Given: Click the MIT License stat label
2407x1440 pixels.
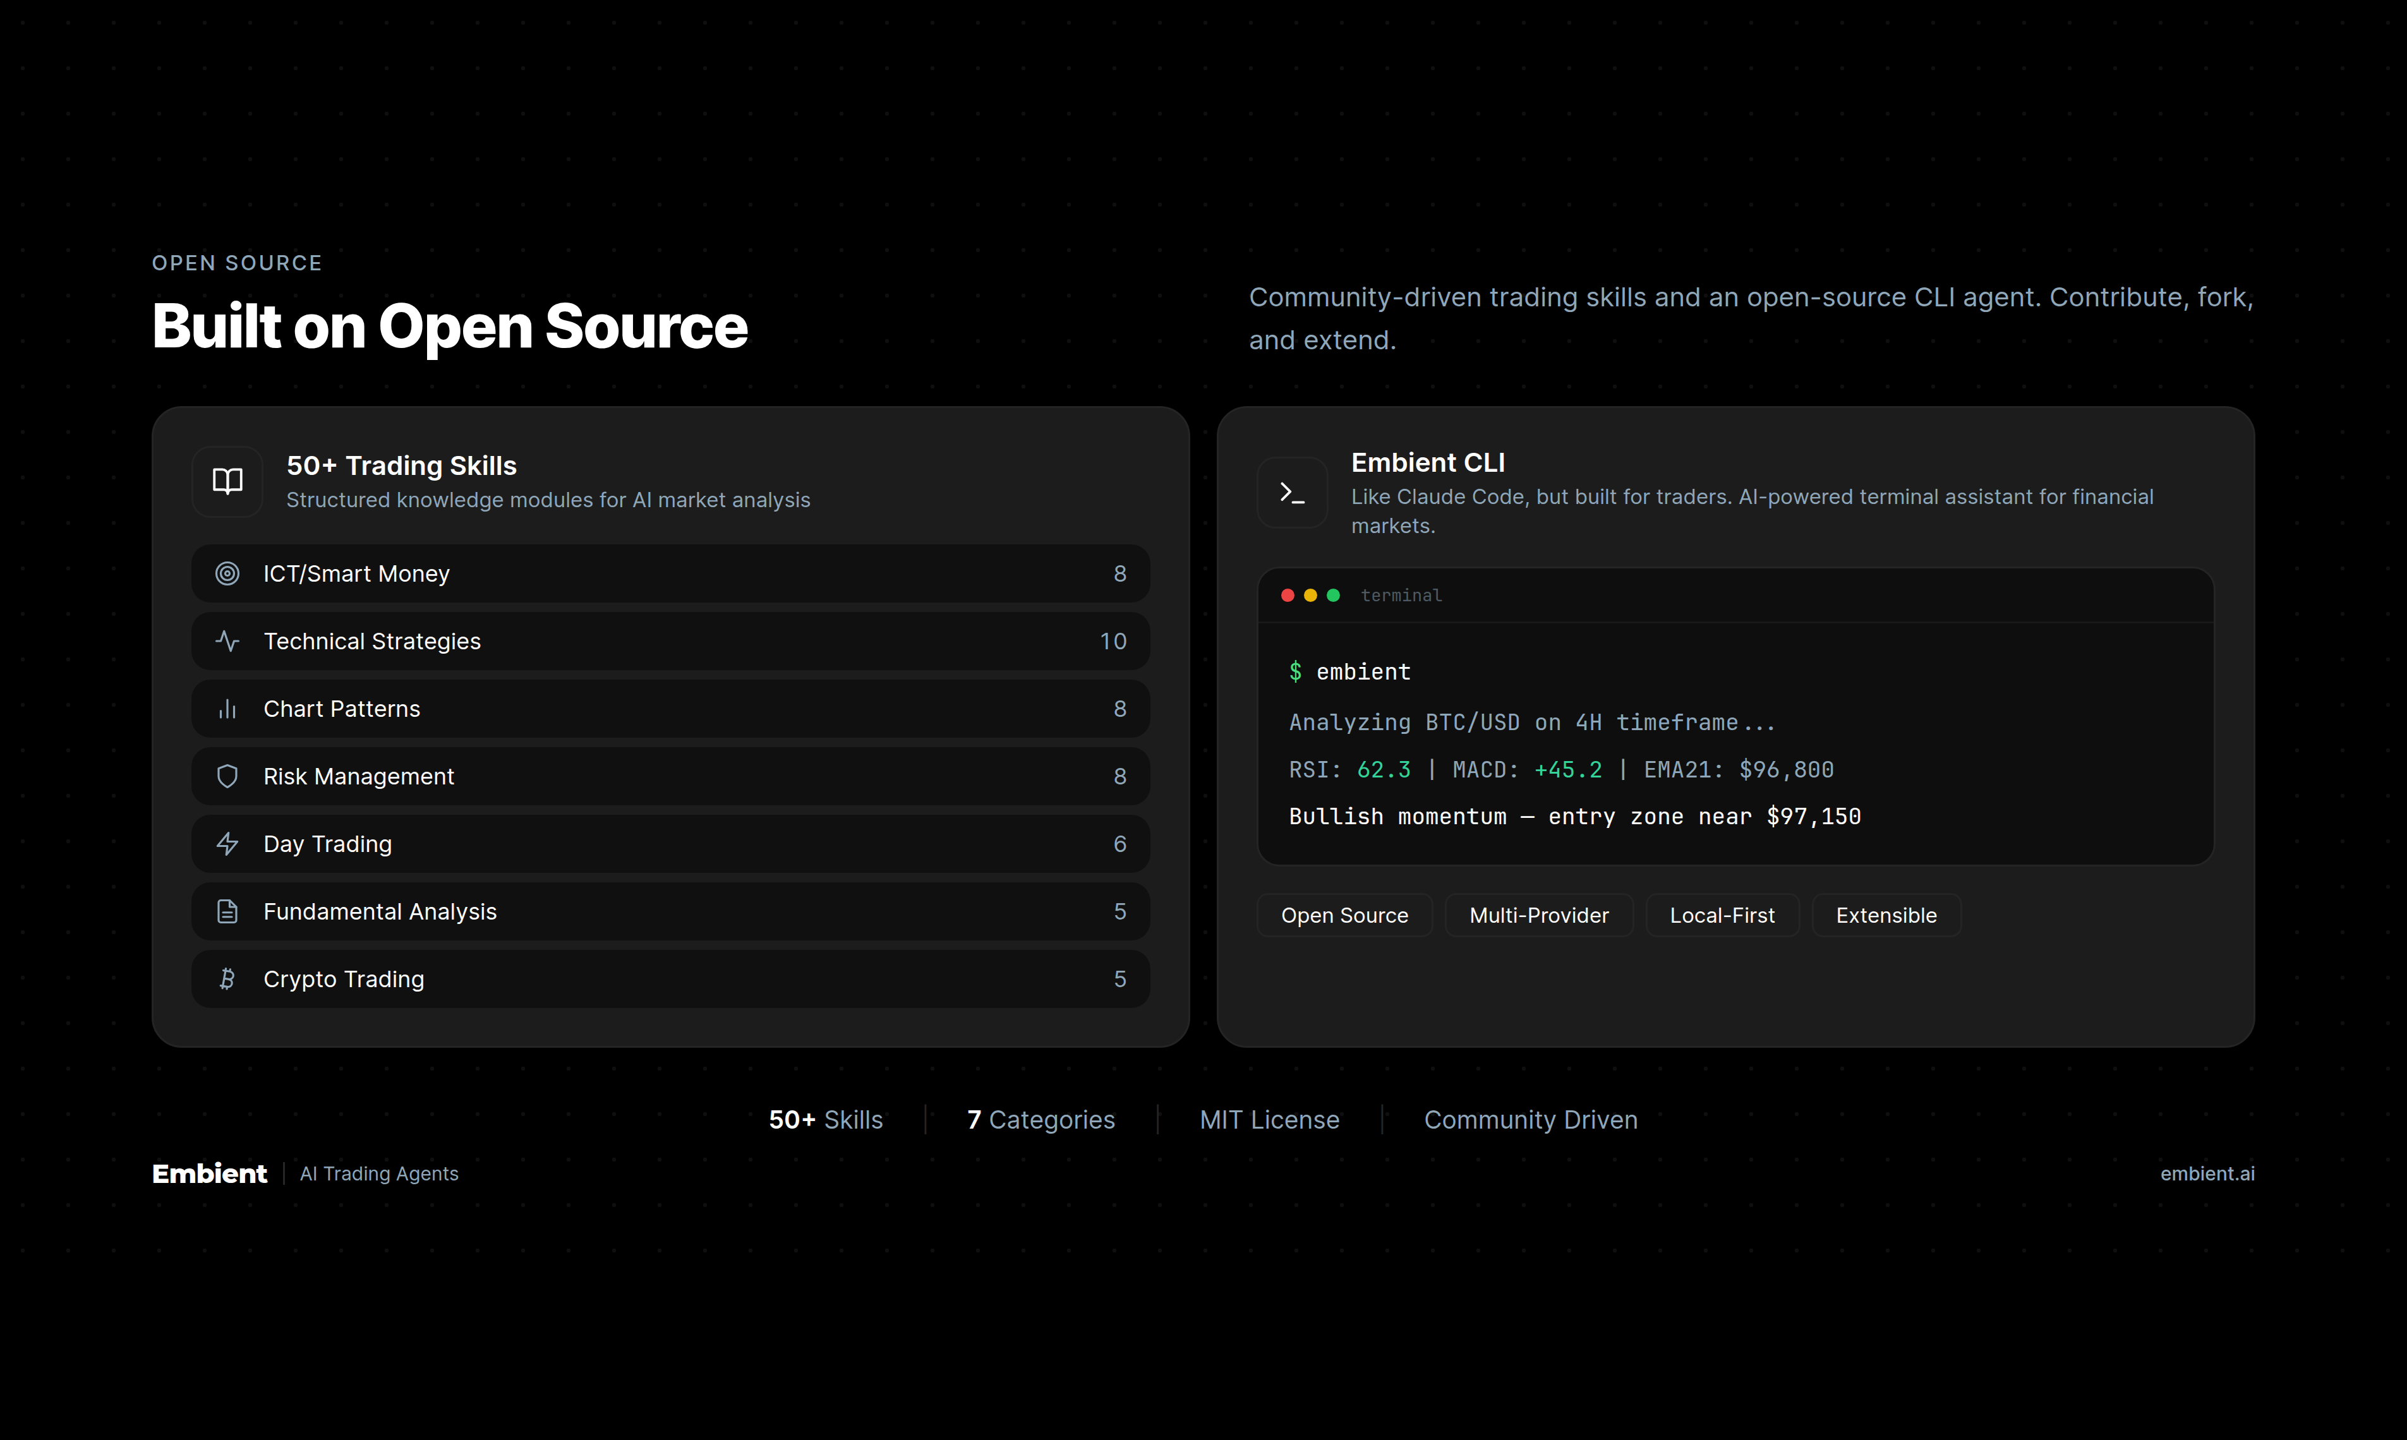Looking at the screenshot, I should [x=1269, y=1120].
